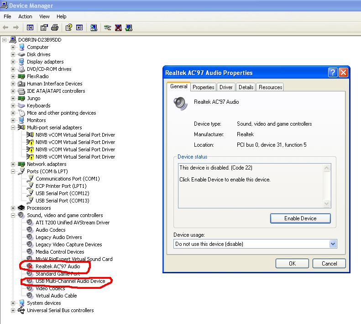The width and height of the screenshot is (361, 324).
Task: Click the device status scrollbar down arrow
Action: point(326,203)
